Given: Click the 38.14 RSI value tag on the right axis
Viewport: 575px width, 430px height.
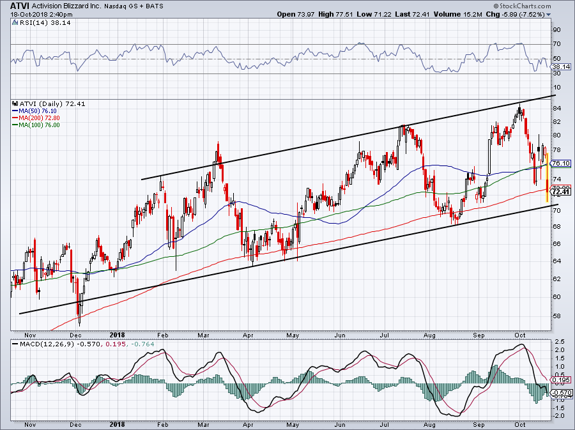Looking at the screenshot, I should coord(562,66).
